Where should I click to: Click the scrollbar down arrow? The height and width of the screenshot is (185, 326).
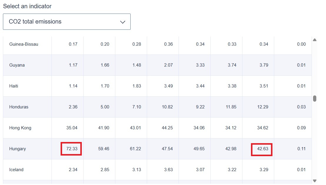tap(315, 181)
